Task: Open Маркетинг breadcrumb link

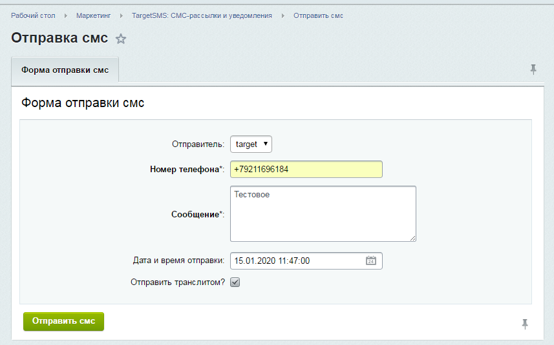Action: coord(94,15)
